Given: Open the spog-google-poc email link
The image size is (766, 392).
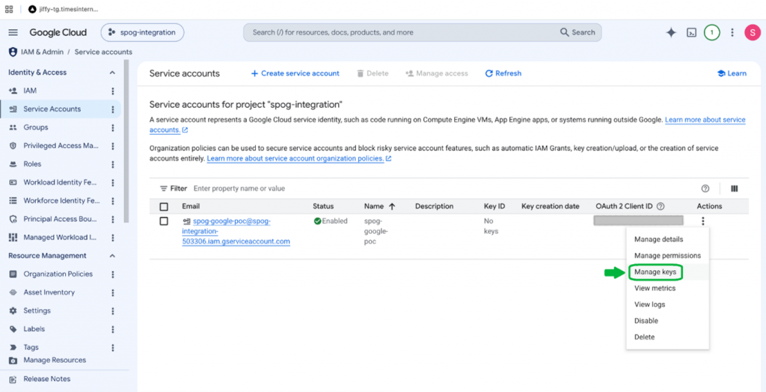Looking at the screenshot, I should (x=236, y=231).
